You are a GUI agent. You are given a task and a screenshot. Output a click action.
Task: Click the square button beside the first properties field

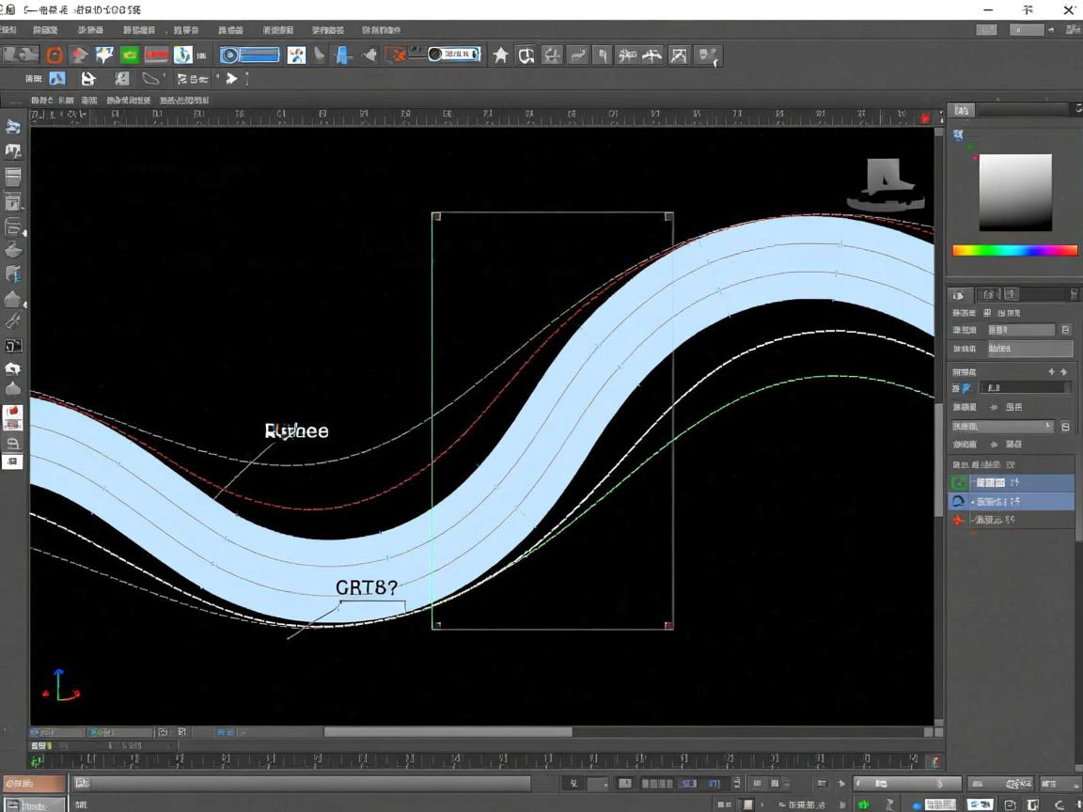point(1065,330)
